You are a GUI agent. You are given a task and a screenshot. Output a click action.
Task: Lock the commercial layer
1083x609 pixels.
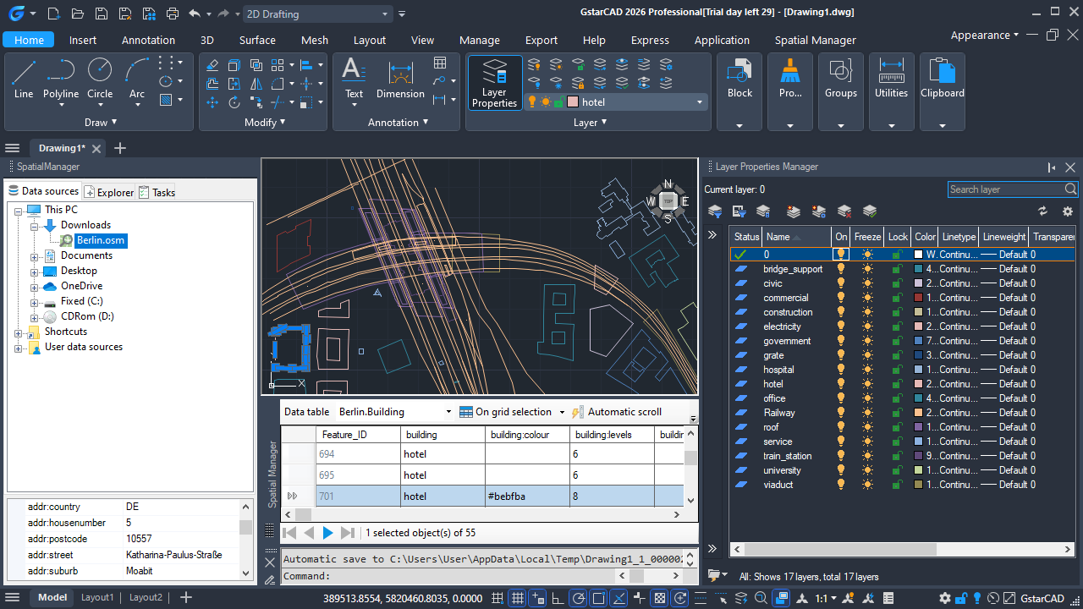pos(898,298)
